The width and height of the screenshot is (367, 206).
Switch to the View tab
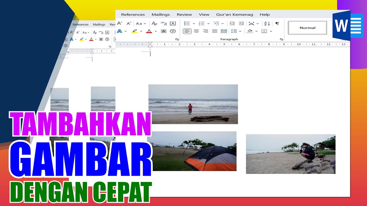pyautogui.click(x=204, y=15)
